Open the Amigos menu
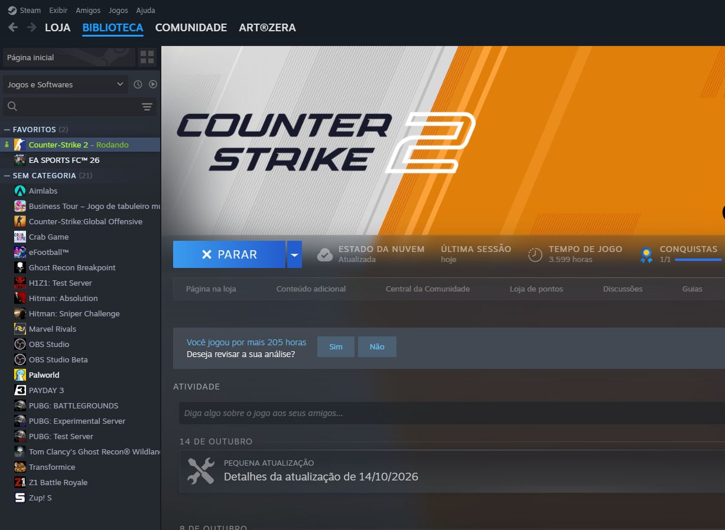Viewport: 725px width, 530px height. tap(88, 10)
